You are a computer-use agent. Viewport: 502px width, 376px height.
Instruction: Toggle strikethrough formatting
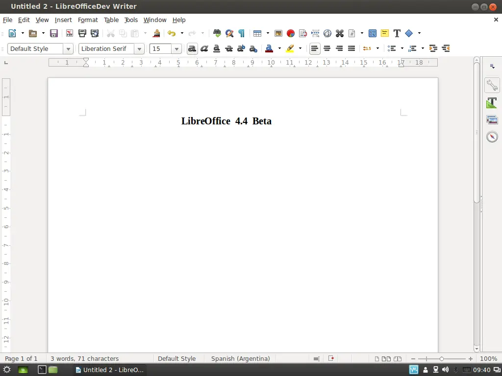(x=229, y=48)
